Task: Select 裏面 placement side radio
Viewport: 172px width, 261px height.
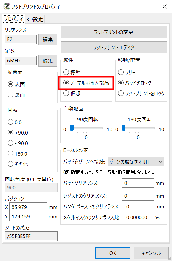Action: coord(16,95)
